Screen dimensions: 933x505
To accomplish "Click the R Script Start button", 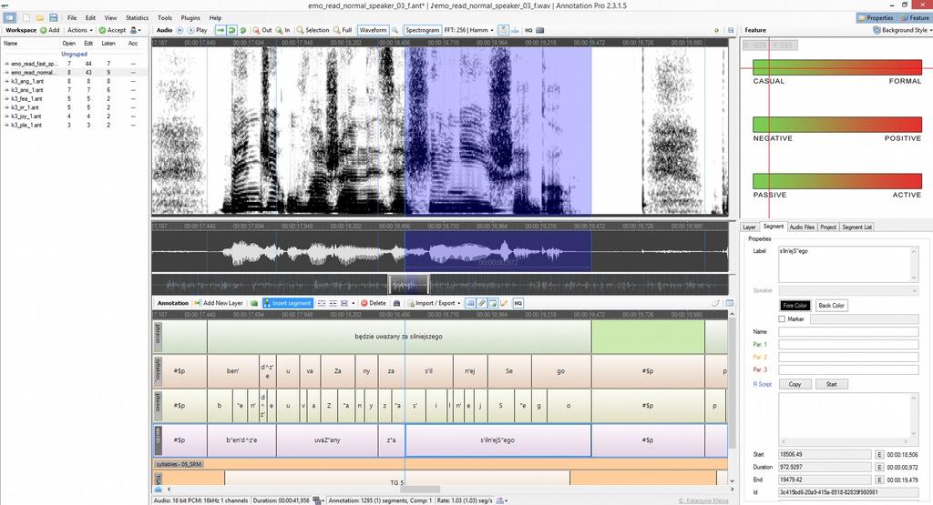I will pyautogui.click(x=831, y=384).
